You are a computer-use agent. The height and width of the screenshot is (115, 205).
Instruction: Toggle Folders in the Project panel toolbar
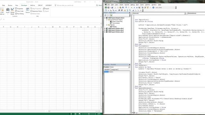pyautogui.click(x=111, y=15)
